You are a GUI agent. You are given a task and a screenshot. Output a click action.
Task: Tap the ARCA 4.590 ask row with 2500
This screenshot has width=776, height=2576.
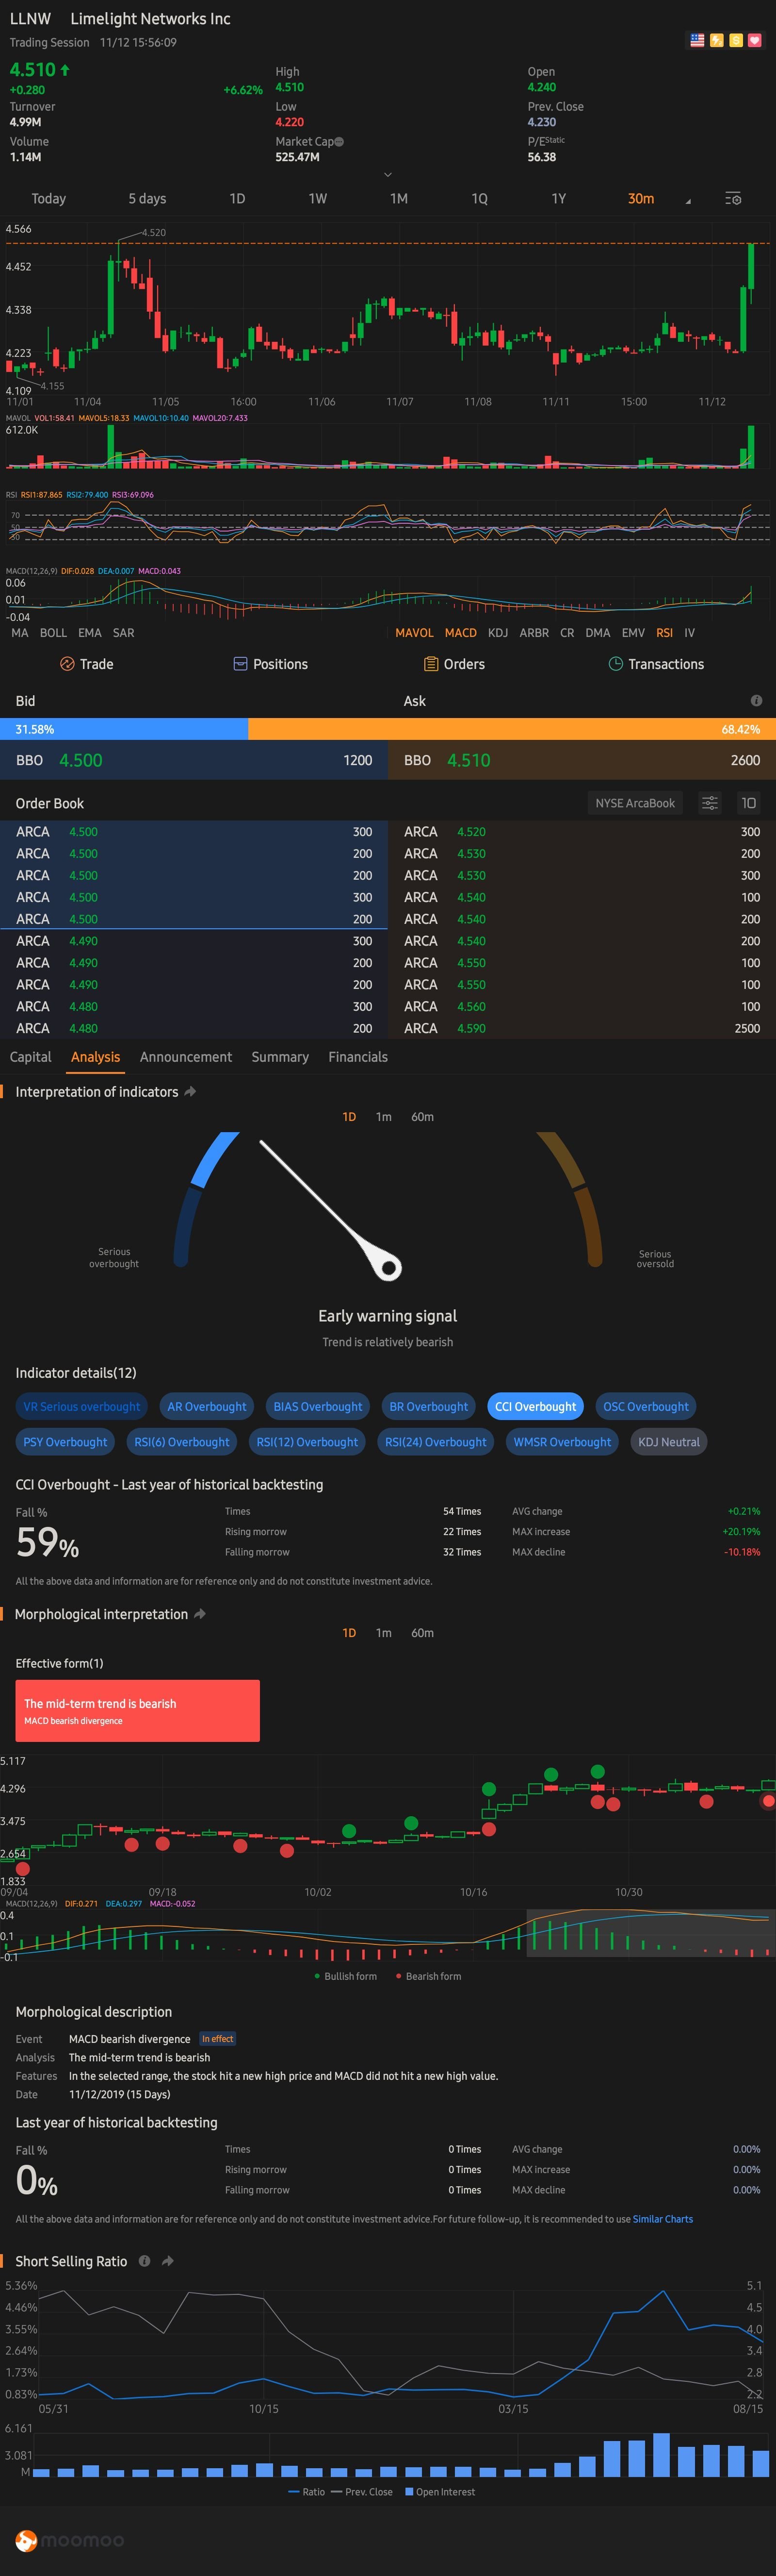[582, 1028]
